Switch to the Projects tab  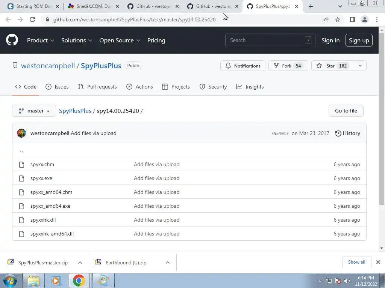pos(176,87)
